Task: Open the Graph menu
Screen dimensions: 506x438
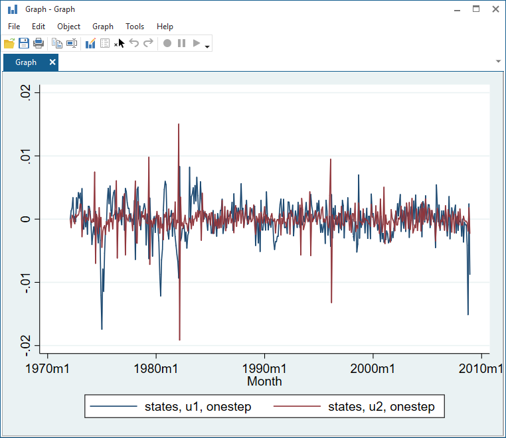Action: click(103, 27)
